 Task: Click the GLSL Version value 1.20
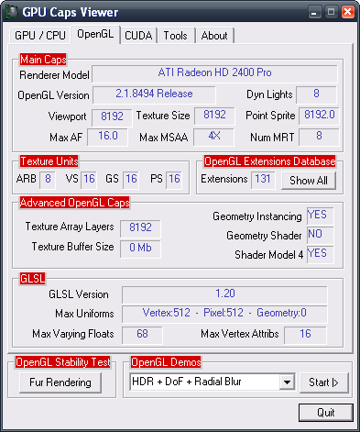[224, 294]
